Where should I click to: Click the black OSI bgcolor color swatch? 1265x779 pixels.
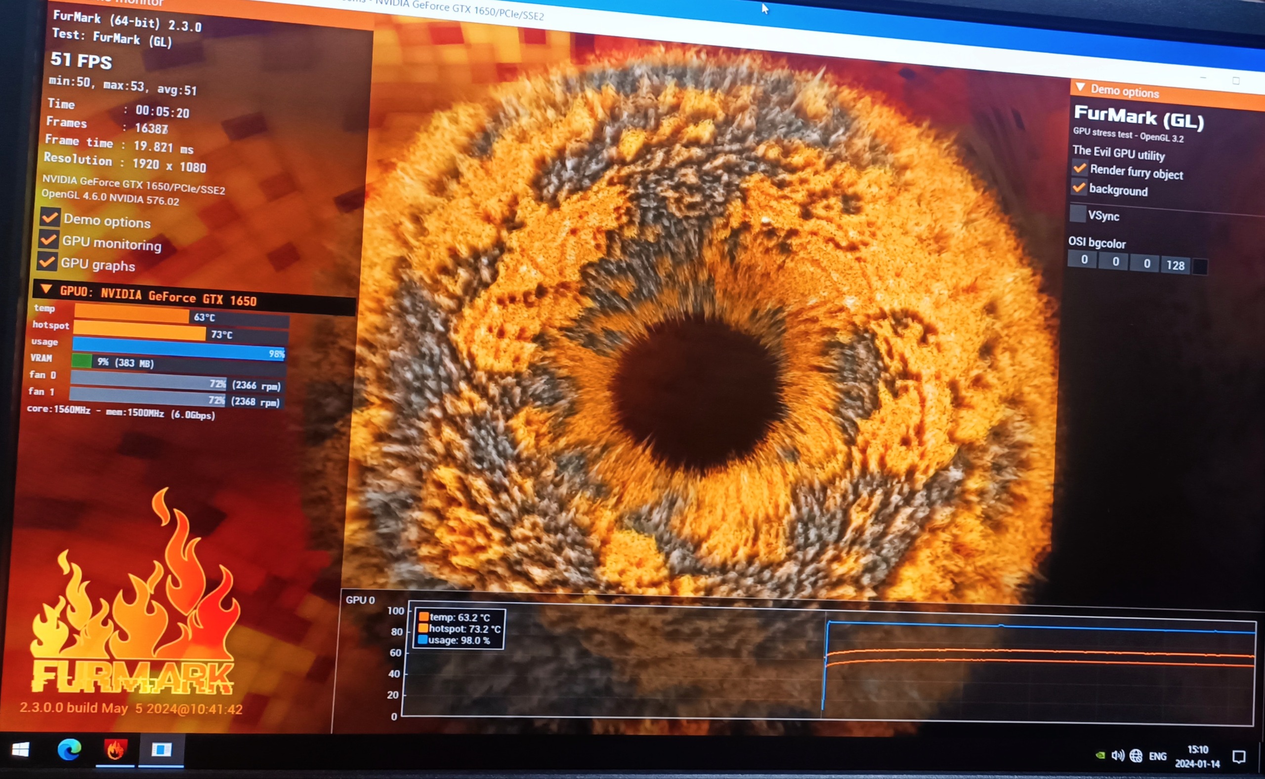pos(1200,267)
